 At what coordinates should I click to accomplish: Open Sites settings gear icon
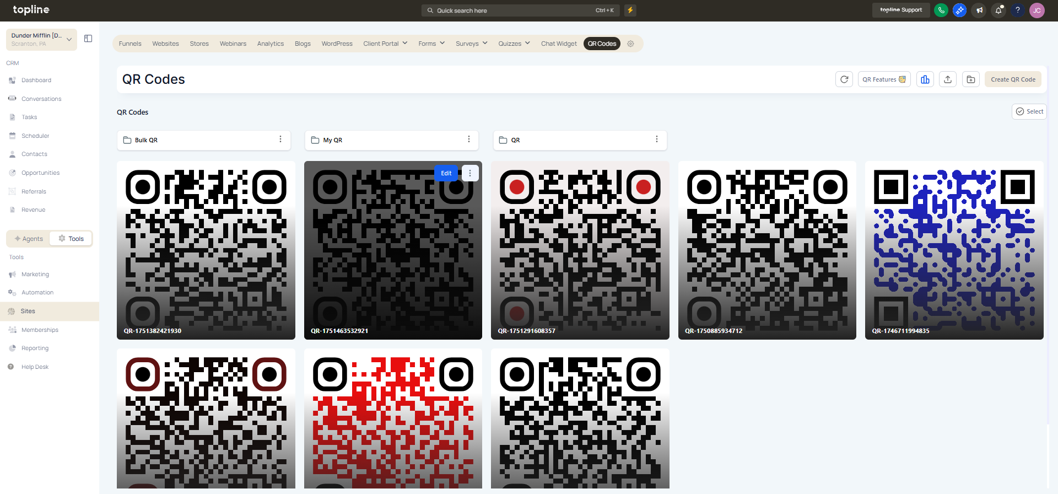631,44
